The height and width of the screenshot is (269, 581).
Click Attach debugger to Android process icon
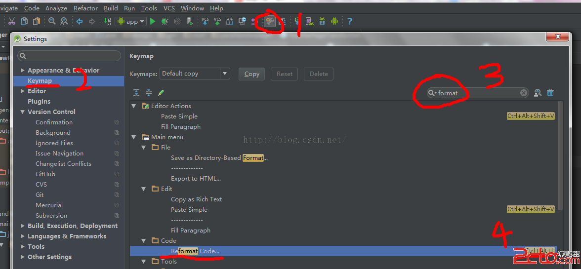(x=190, y=21)
